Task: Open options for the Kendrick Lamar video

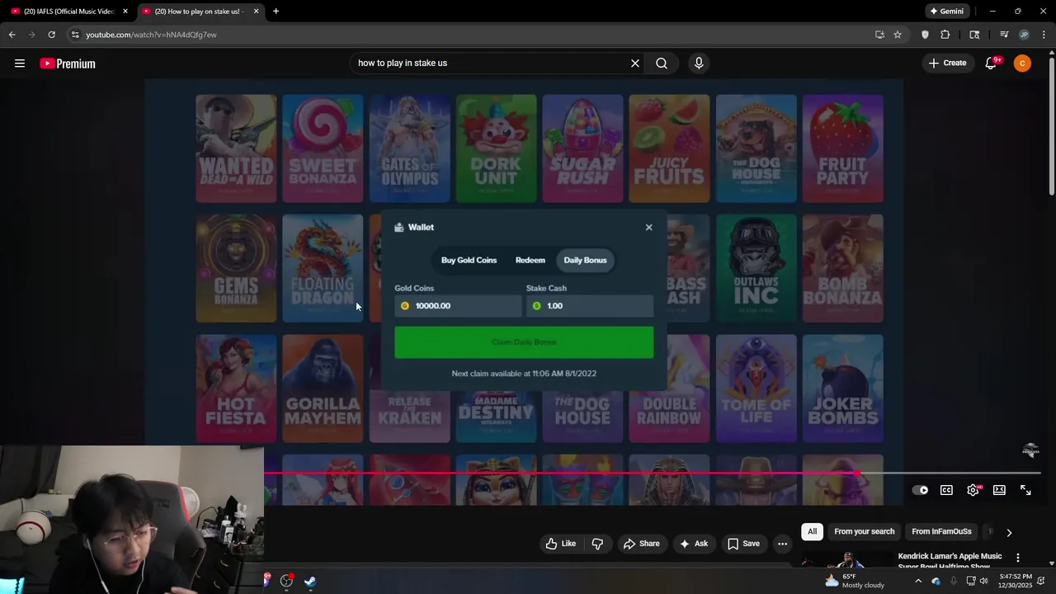Action: [x=1018, y=559]
